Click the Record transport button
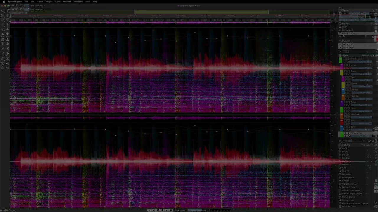Viewport: 378px width, 212px height. (x=171, y=210)
